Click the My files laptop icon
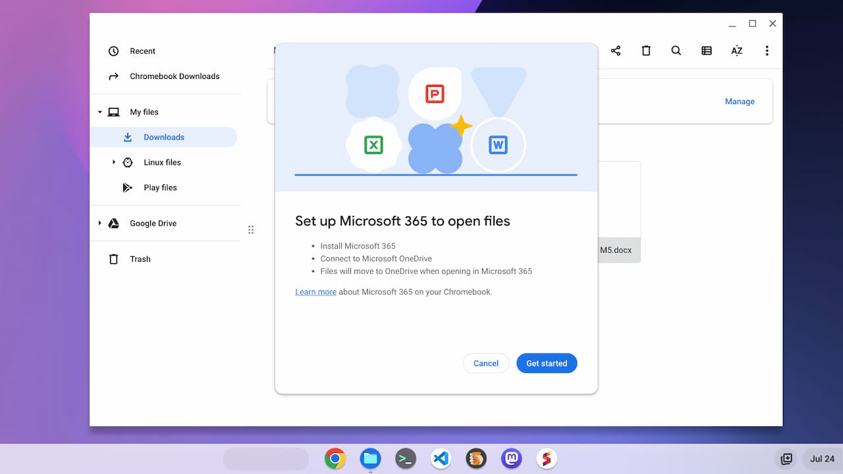Image resolution: width=843 pixels, height=474 pixels. (x=114, y=112)
